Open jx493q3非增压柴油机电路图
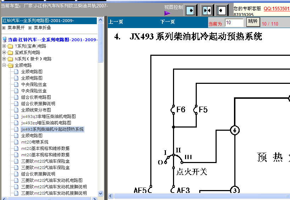290x200 pixels. tap(49, 117)
